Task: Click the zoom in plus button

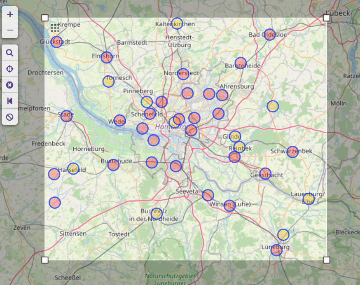Action: (10, 14)
